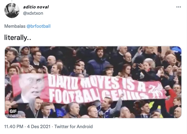Viewport: 187px width, 134px height.
Task: Open the @brfootball mention link
Action: [x=40, y=26]
